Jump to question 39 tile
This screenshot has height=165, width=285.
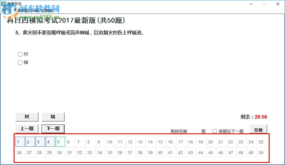pyautogui.click(x=151, y=152)
